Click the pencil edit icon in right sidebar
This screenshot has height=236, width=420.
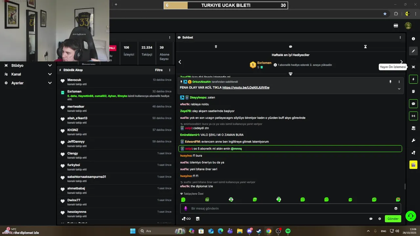click(x=413, y=51)
